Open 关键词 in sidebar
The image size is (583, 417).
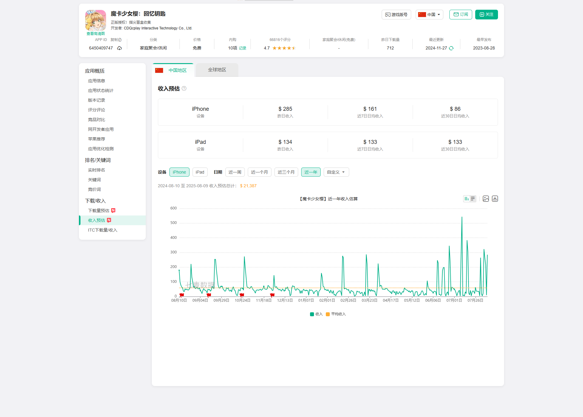tap(94, 180)
